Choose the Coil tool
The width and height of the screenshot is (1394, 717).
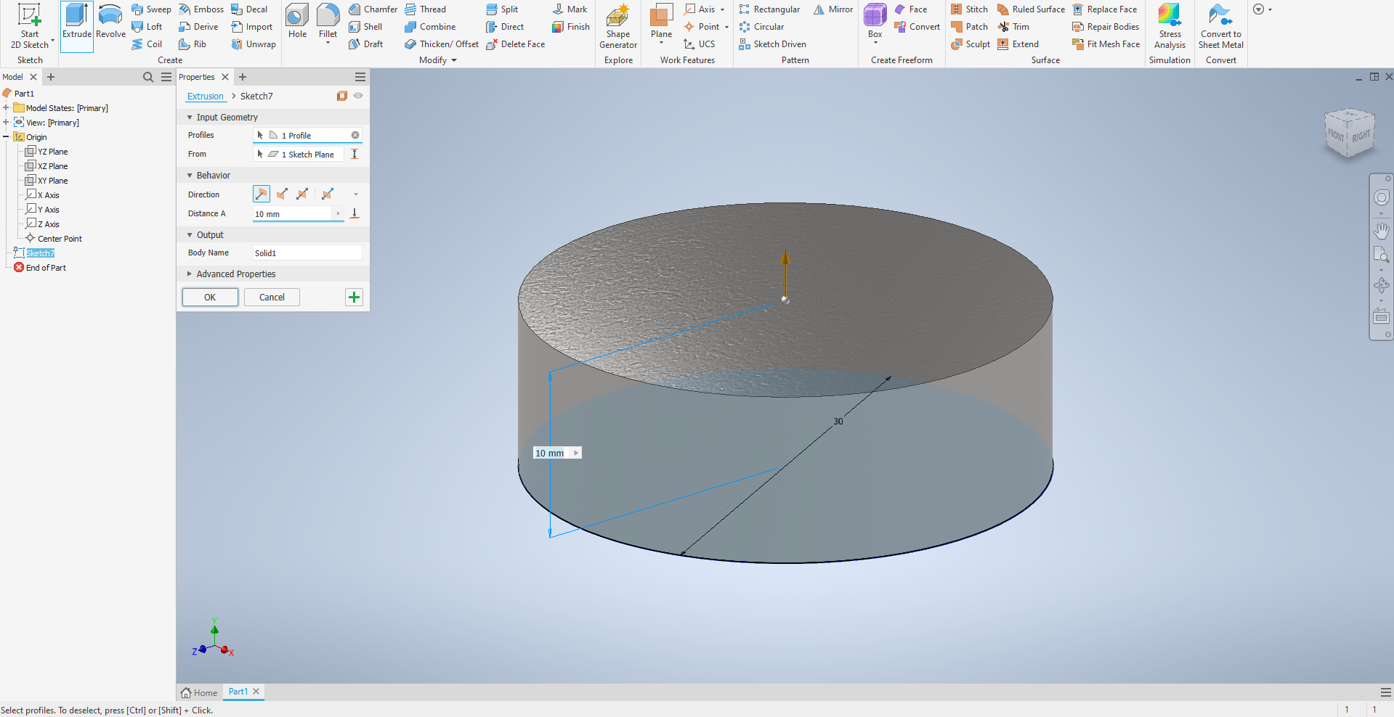(147, 44)
